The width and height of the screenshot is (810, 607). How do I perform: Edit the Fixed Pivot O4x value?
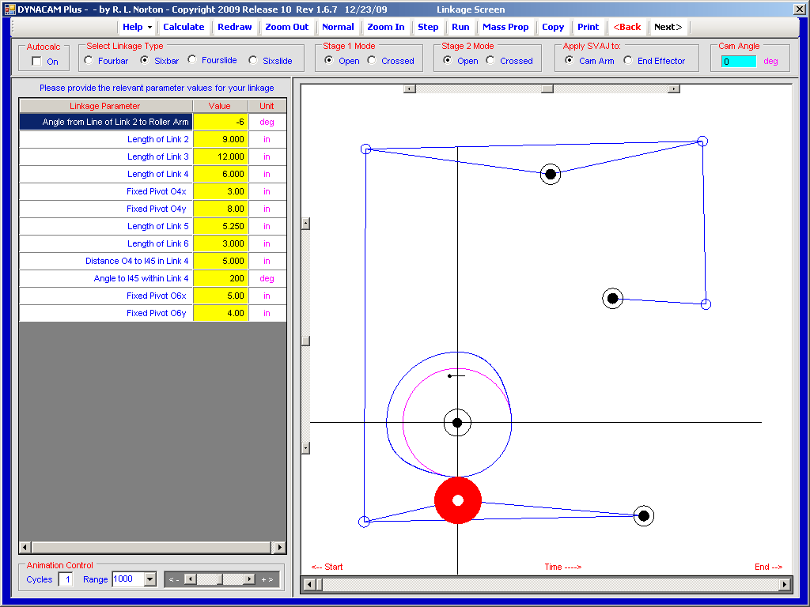[221, 191]
